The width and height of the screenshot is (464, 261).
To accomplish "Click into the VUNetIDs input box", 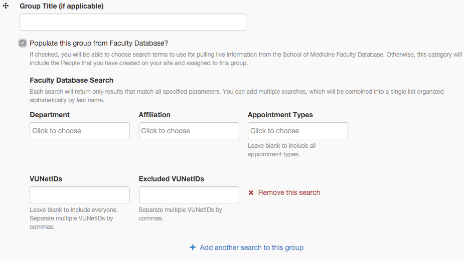I will 80,195.
